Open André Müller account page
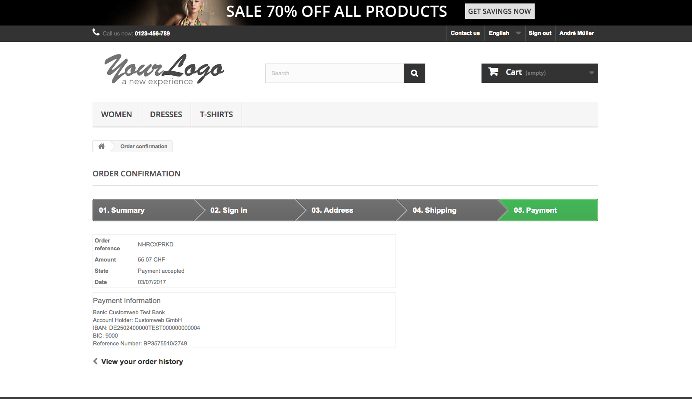The image size is (692, 399). 576,33
